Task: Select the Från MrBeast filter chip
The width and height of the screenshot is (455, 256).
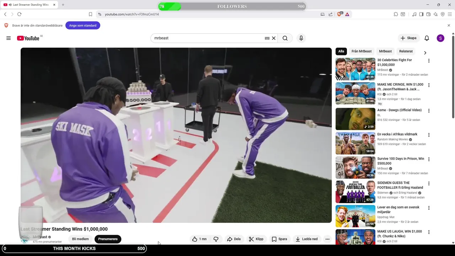Action: [362, 51]
